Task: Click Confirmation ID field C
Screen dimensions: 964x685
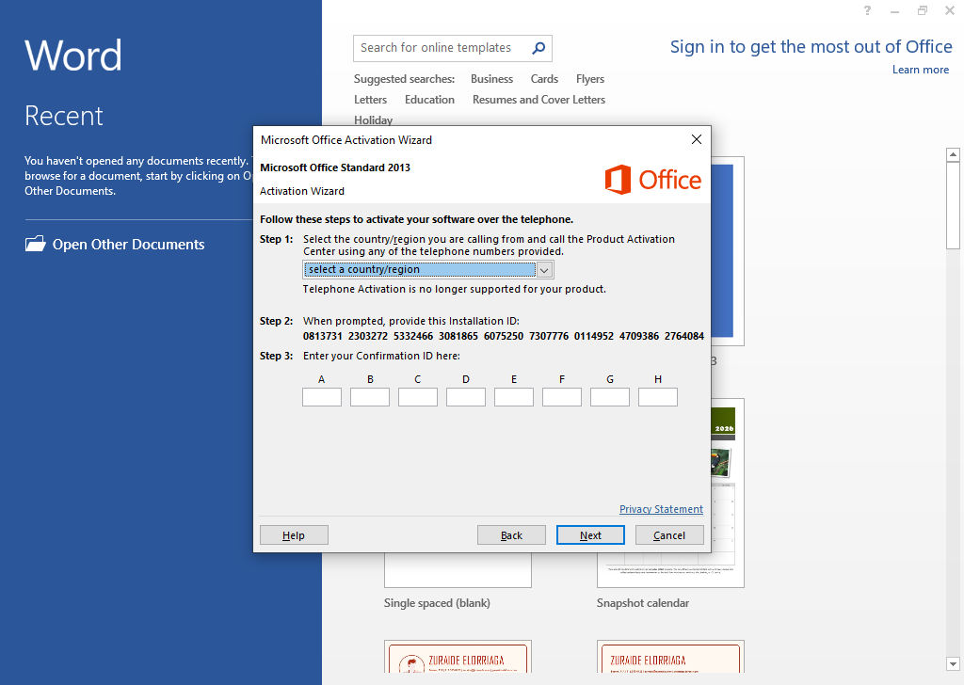Action: point(417,397)
